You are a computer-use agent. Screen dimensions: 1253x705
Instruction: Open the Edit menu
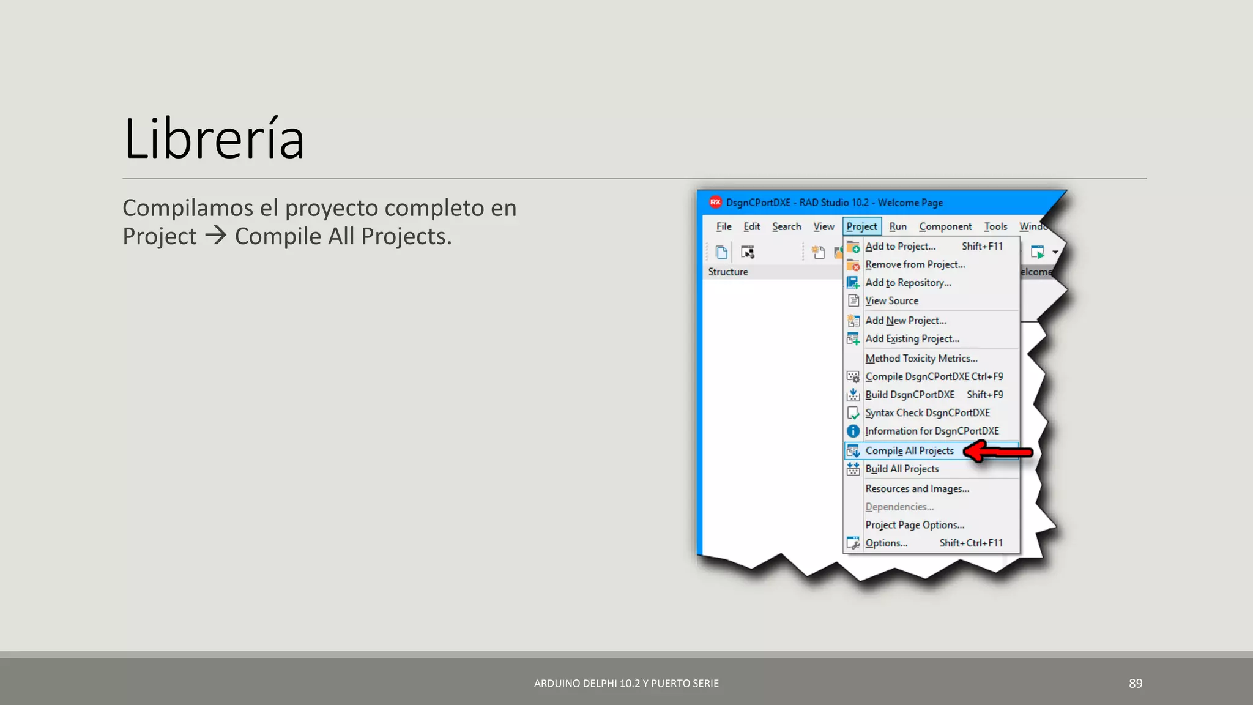coord(752,226)
